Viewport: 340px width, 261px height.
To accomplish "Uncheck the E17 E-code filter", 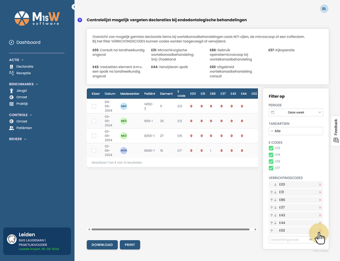I will click(x=271, y=168).
